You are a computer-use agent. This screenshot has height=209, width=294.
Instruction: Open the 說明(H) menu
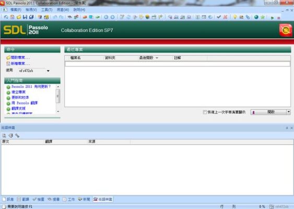point(79,10)
